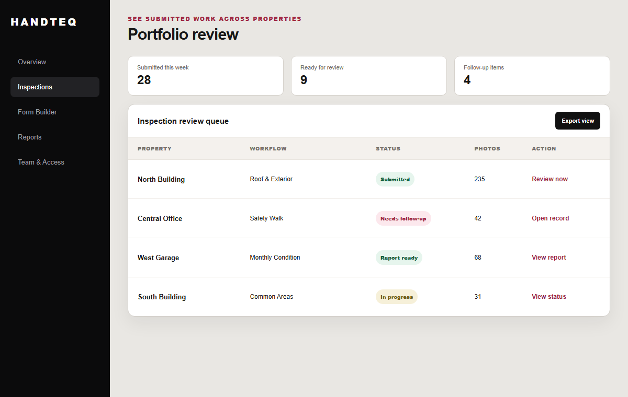Click the In progress status badge
The width and height of the screenshot is (628, 397).
pos(397,297)
